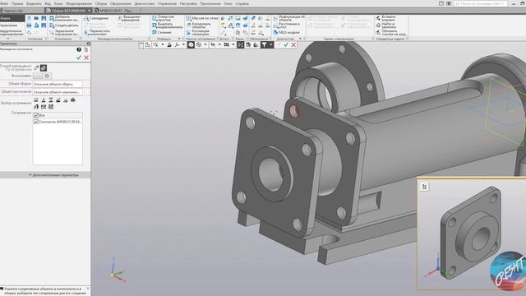Screen dimensions: 526x296
Task: Switch to the 'Чертеж.cdw' document tab
Action: [13, 11]
